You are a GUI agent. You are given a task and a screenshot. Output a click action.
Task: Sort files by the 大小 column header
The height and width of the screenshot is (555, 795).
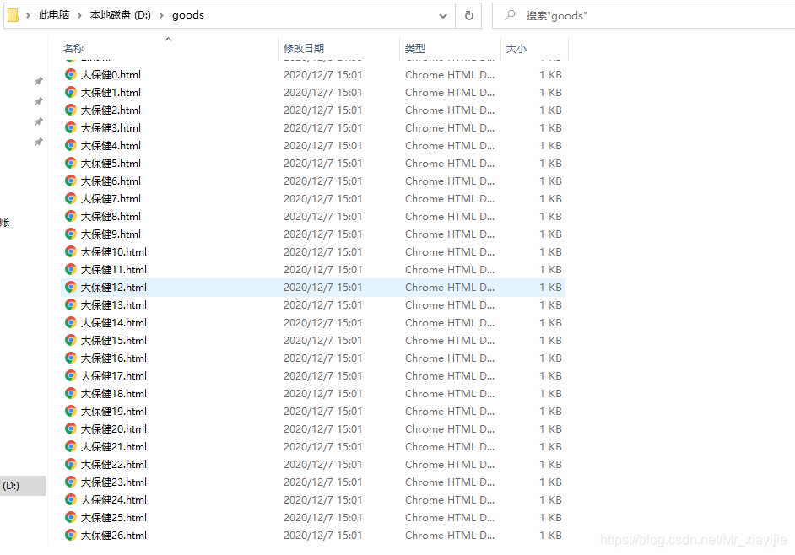(516, 49)
